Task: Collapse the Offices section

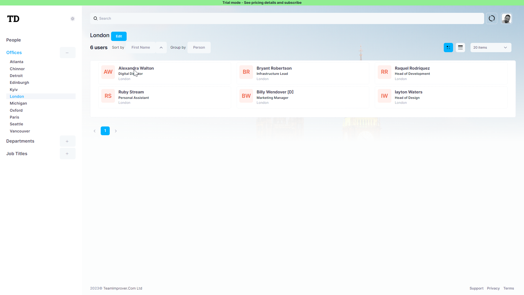Action: pos(67,52)
